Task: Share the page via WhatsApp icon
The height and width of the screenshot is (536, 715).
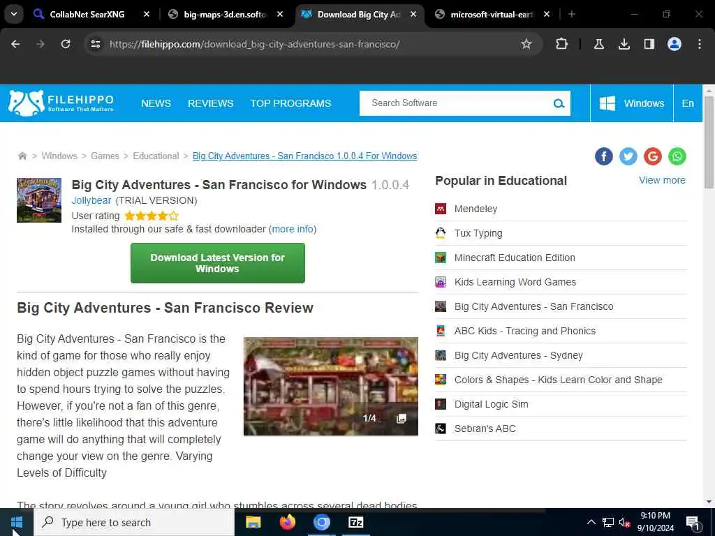Action: click(x=677, y=156)
